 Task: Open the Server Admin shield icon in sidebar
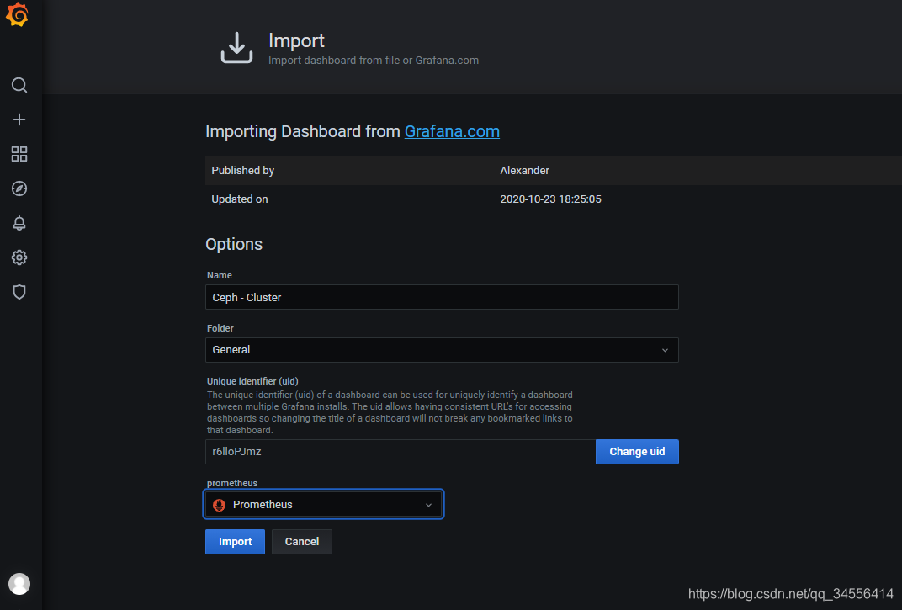point(19,292)
